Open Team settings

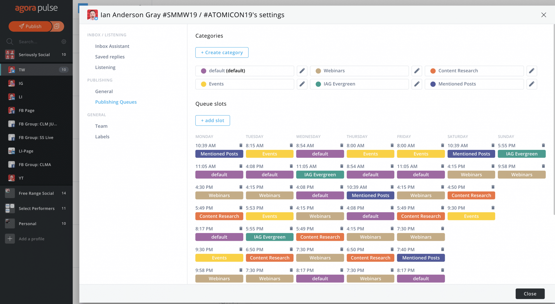pyautogui.click(x=101, y=126)
